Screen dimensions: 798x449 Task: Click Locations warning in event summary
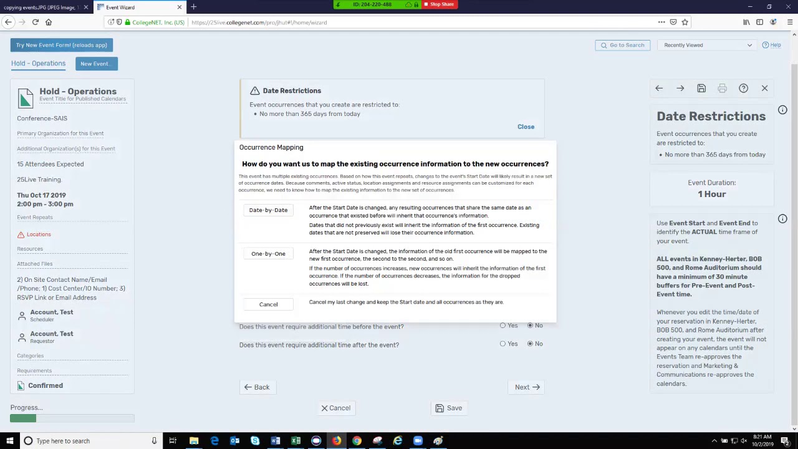[x=34, y=234]
